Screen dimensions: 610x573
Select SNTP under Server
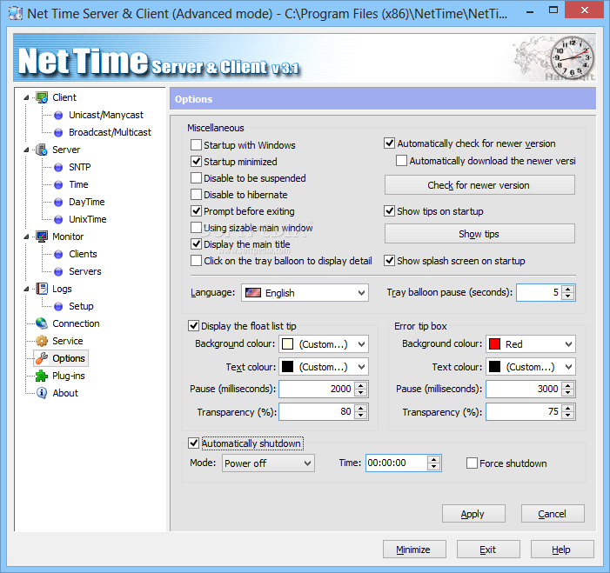pyautogui.click(x=80, y=167)
